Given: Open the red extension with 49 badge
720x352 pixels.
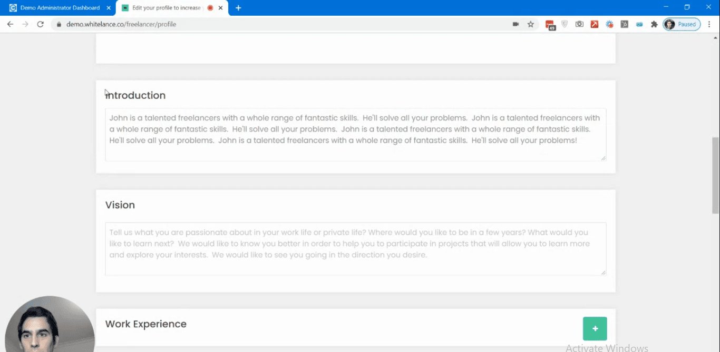Looking at the screenshot, I should click(550, 25).
